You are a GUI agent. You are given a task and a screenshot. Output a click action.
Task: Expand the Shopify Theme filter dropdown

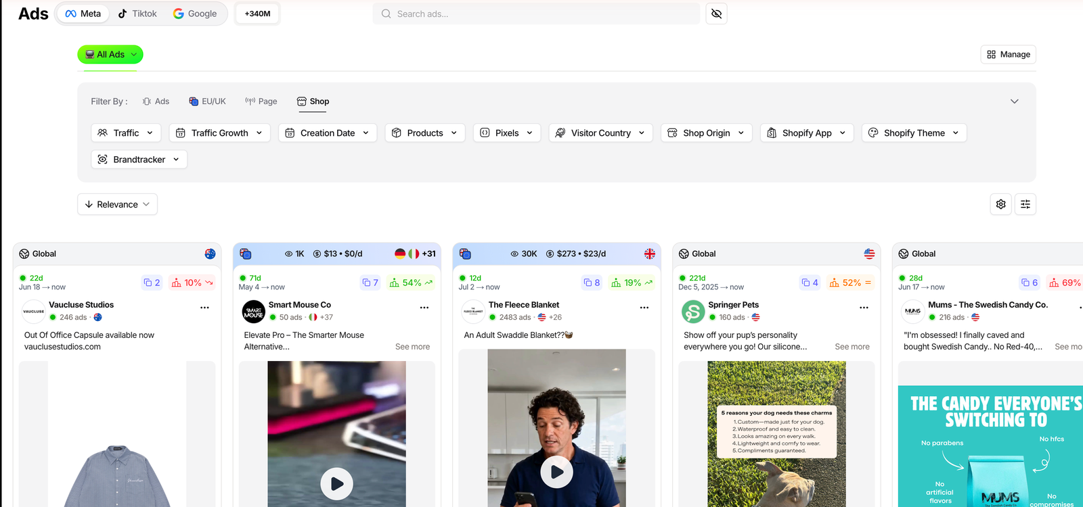pyautogui.click(x=914, y=132)
